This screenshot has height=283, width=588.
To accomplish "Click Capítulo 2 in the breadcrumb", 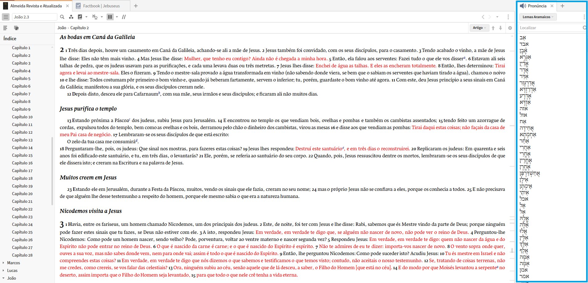I will tap(79, 28).
